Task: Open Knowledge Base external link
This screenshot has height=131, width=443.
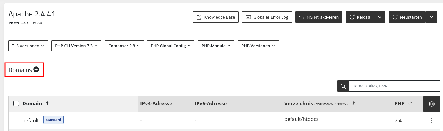Action: [215, 17]
